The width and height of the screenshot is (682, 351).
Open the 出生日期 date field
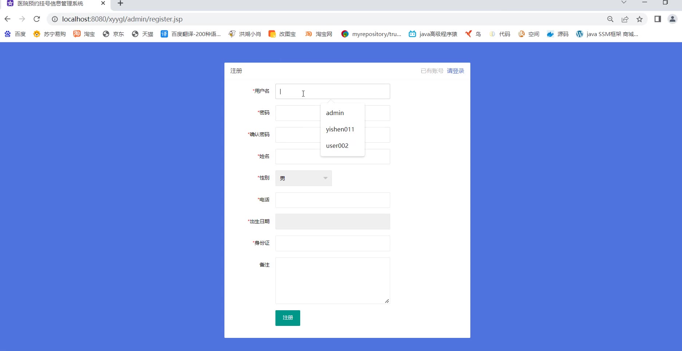tap(333, 221)
